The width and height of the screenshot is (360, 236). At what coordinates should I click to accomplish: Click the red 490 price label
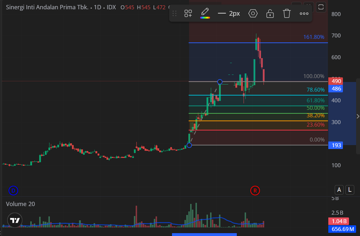point(336,81)
